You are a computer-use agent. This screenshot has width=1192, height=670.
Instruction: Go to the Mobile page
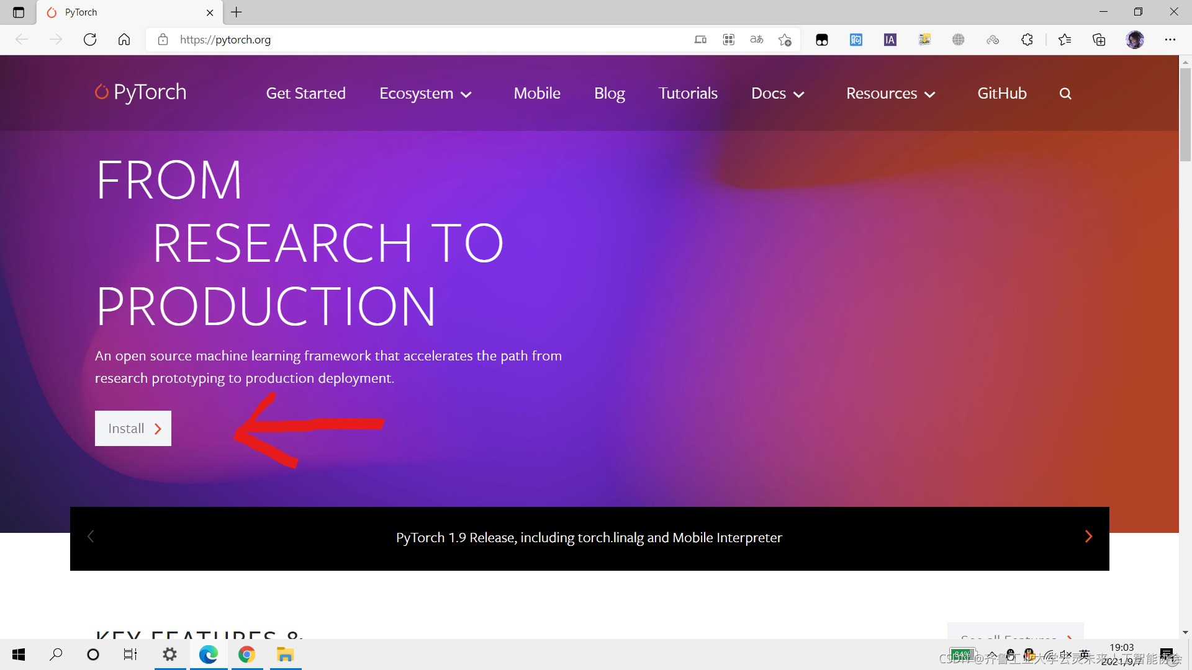click(x=537, y=94)
